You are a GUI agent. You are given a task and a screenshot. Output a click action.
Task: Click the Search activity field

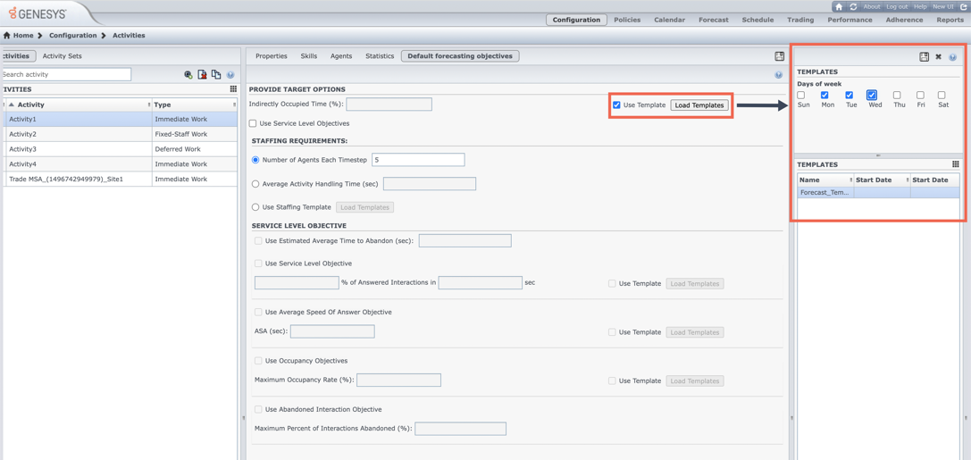click(66, 75)
